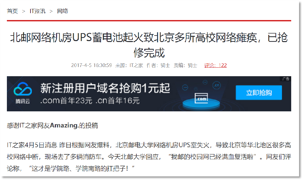Click the author name 骑士 after 作者
The width and height of the screenshot is (303, 180).
(x=165, y=65)
